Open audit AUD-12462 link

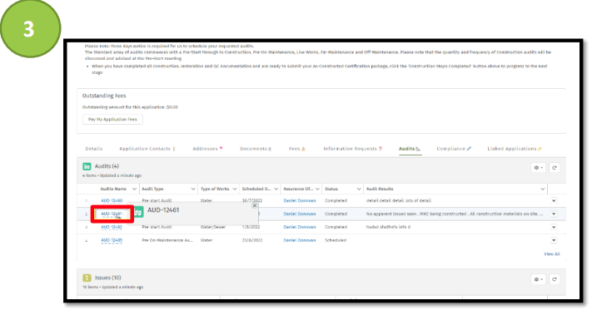coord(112,227)
